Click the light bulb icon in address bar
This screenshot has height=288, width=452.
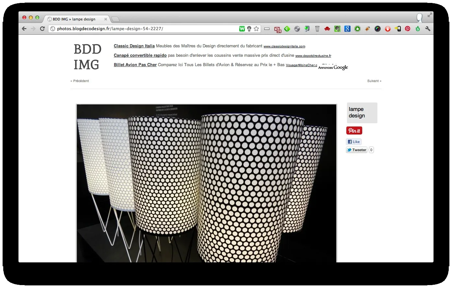pos(249,29)
